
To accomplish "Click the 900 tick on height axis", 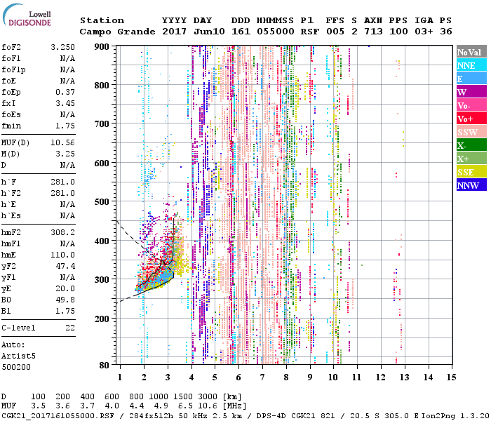I will click(x=102, y=47).
